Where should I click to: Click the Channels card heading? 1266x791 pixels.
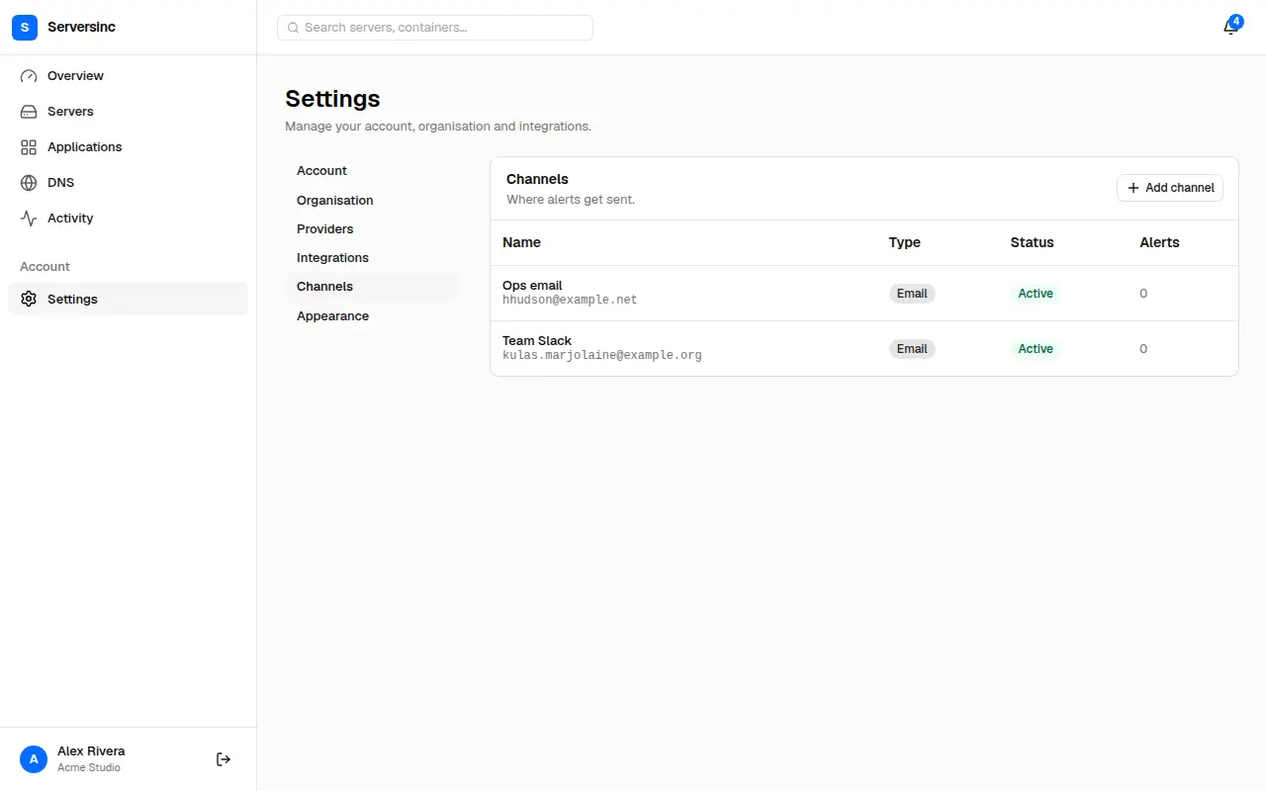tap(537, 179)
